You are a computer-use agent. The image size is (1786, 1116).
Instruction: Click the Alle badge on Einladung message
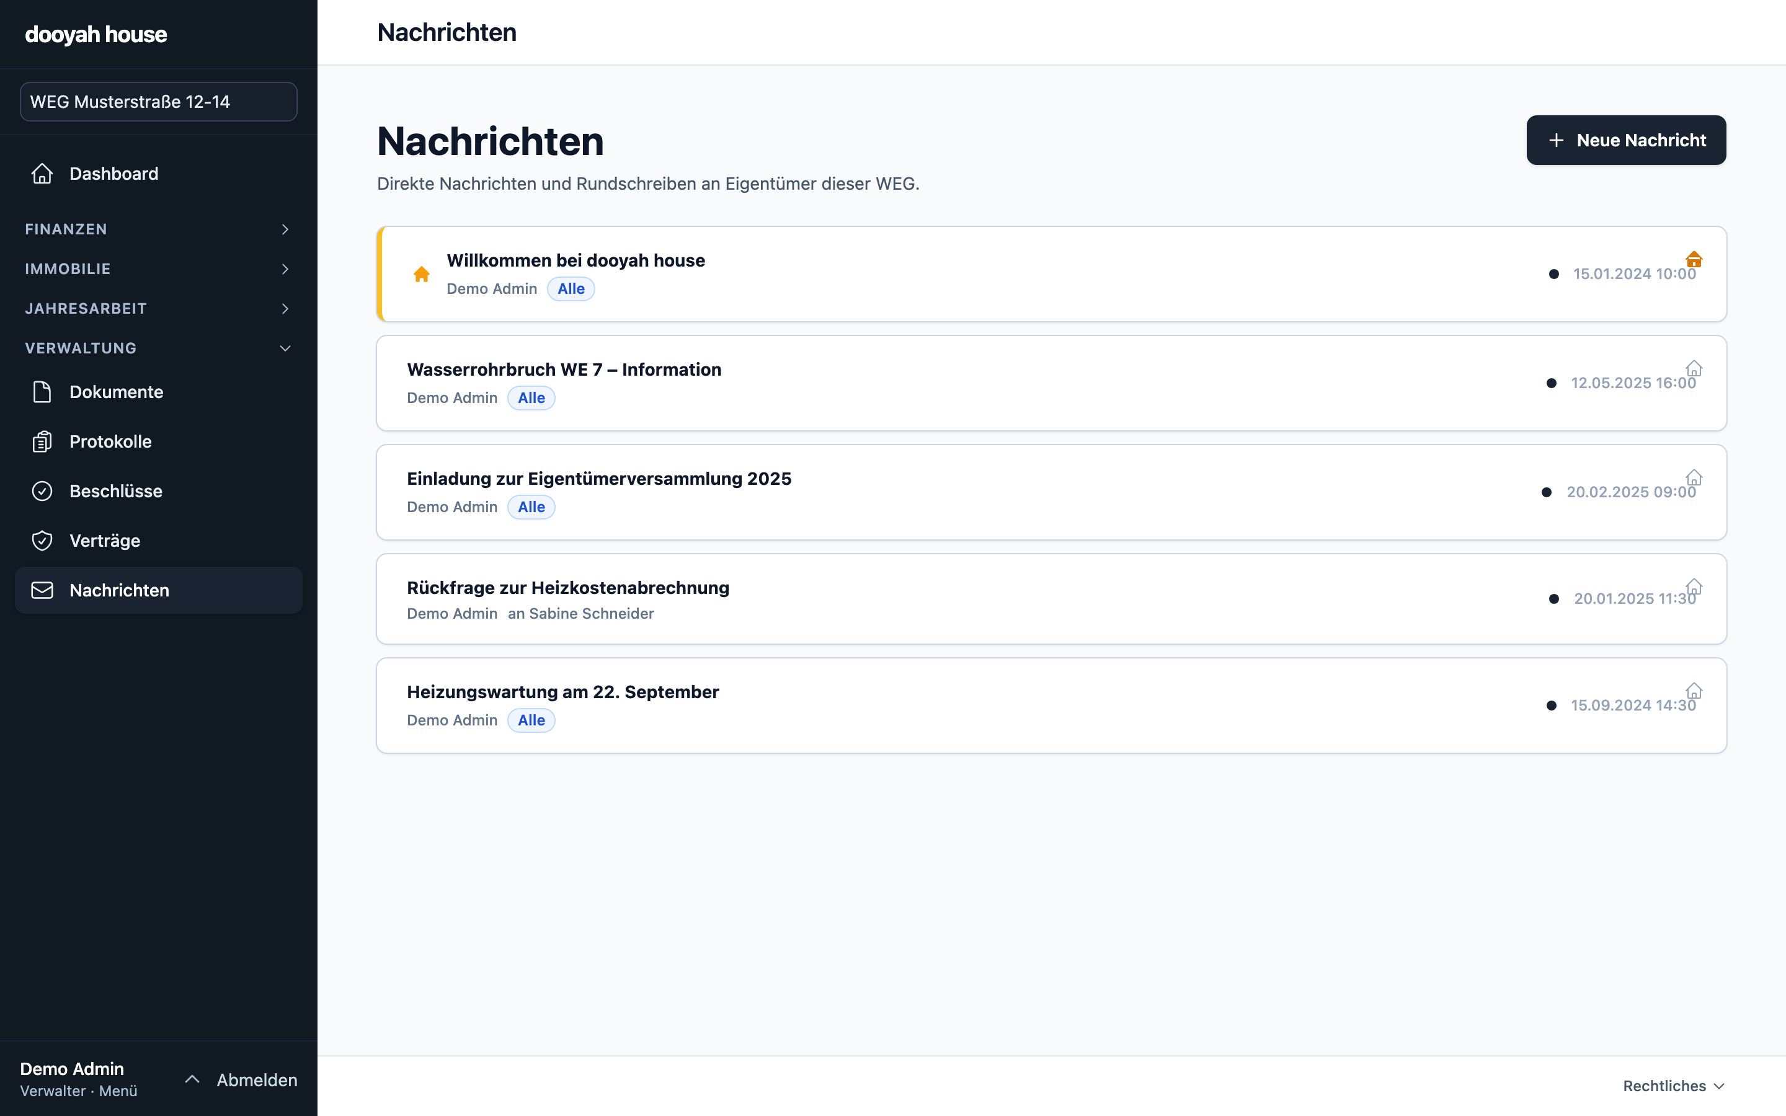(531, 507)
